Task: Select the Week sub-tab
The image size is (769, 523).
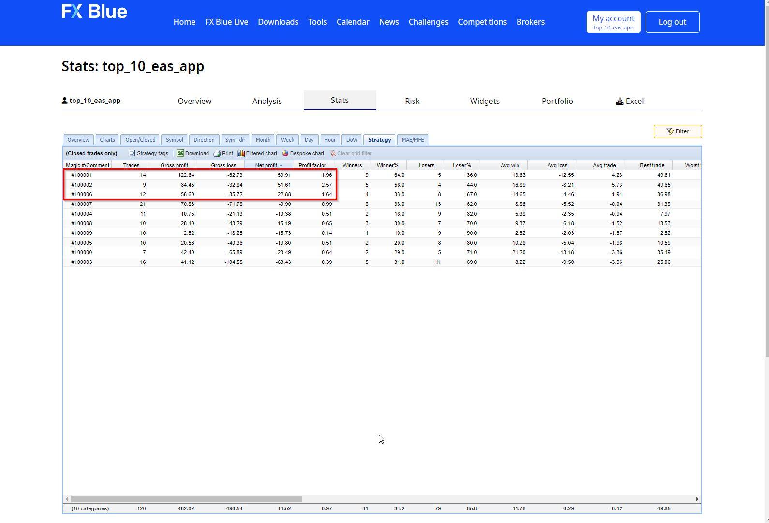Action: [x=287, y=140]
